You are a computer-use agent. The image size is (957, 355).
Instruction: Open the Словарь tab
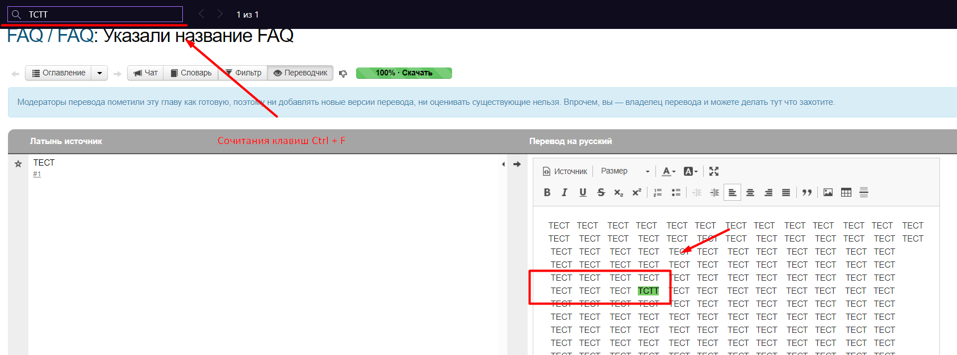coord(191,73)
